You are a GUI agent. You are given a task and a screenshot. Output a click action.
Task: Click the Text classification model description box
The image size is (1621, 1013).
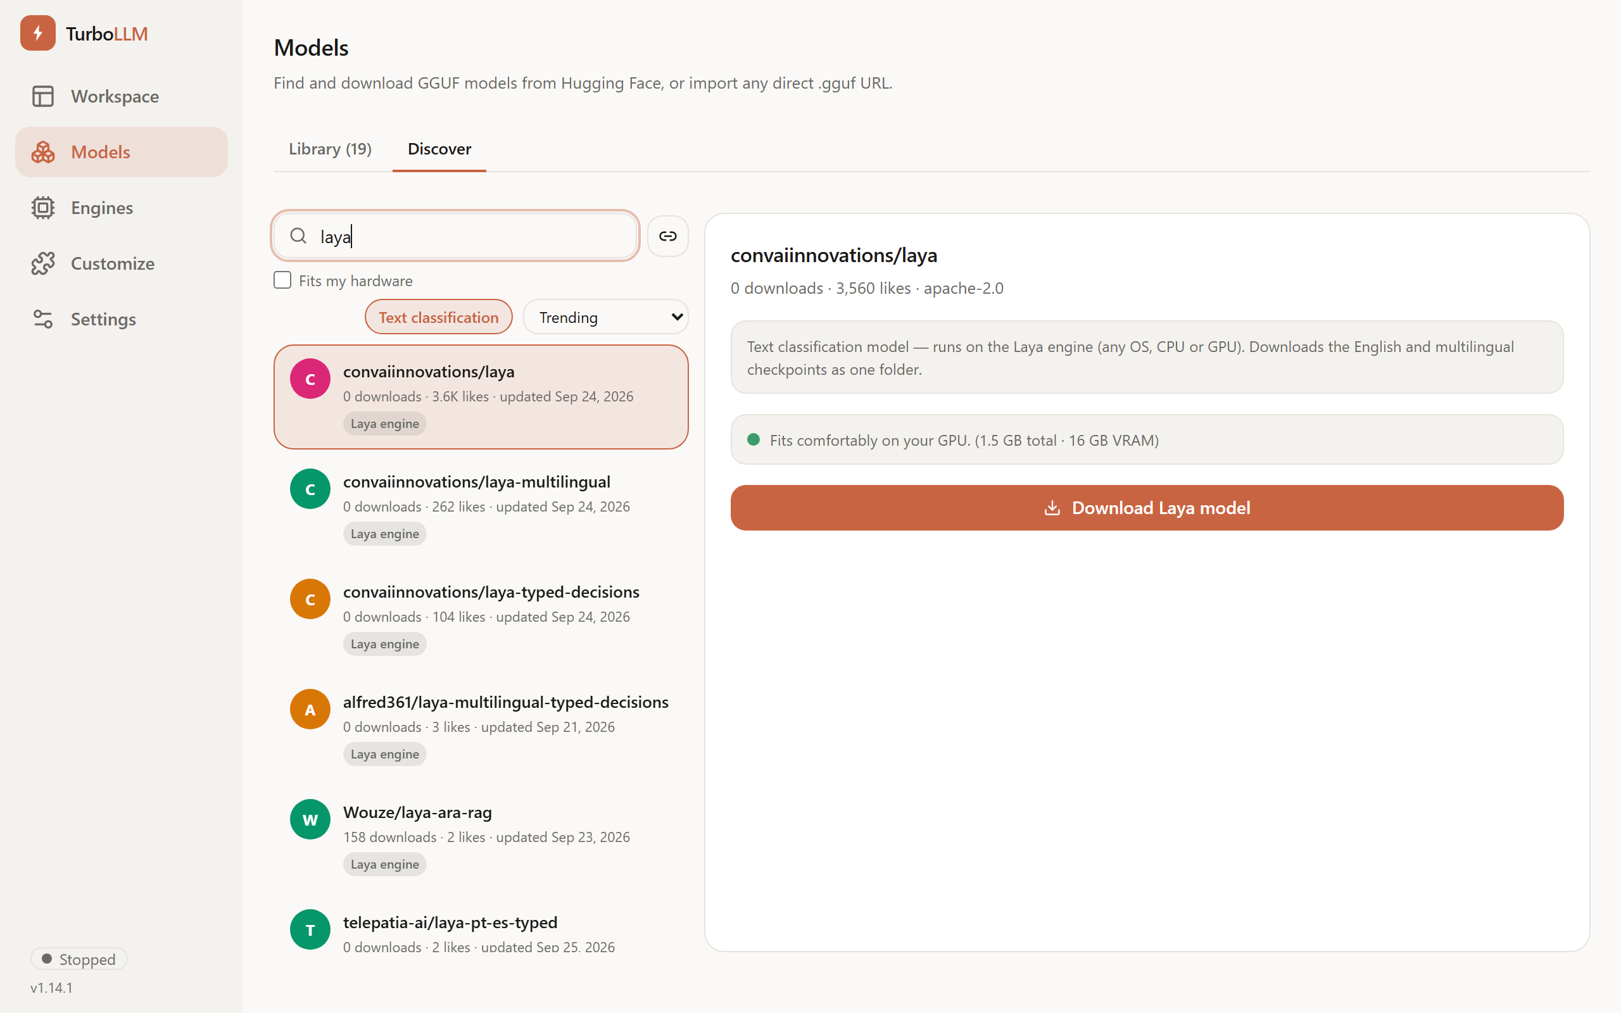(x=1147, y=357)
